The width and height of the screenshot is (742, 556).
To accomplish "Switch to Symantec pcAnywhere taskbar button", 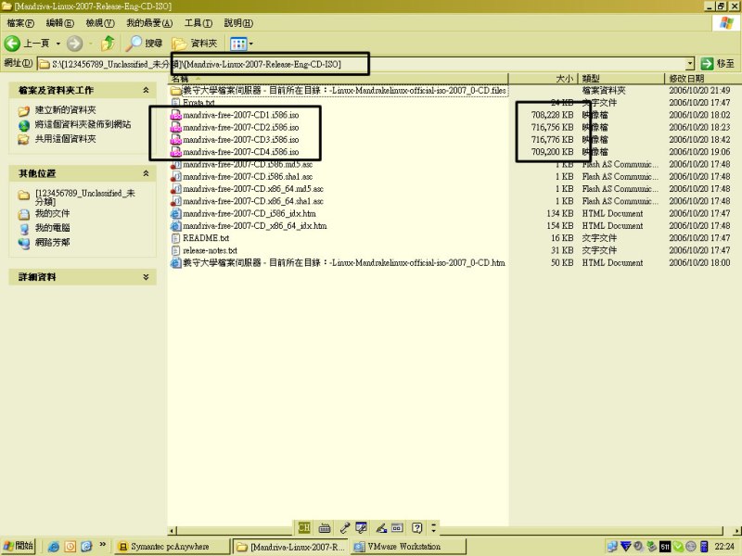I will (x=172, y=547).
